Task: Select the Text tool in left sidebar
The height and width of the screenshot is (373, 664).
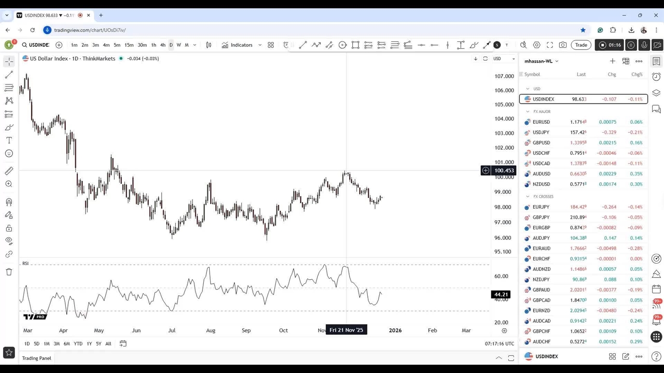Action: pos(9,140)
